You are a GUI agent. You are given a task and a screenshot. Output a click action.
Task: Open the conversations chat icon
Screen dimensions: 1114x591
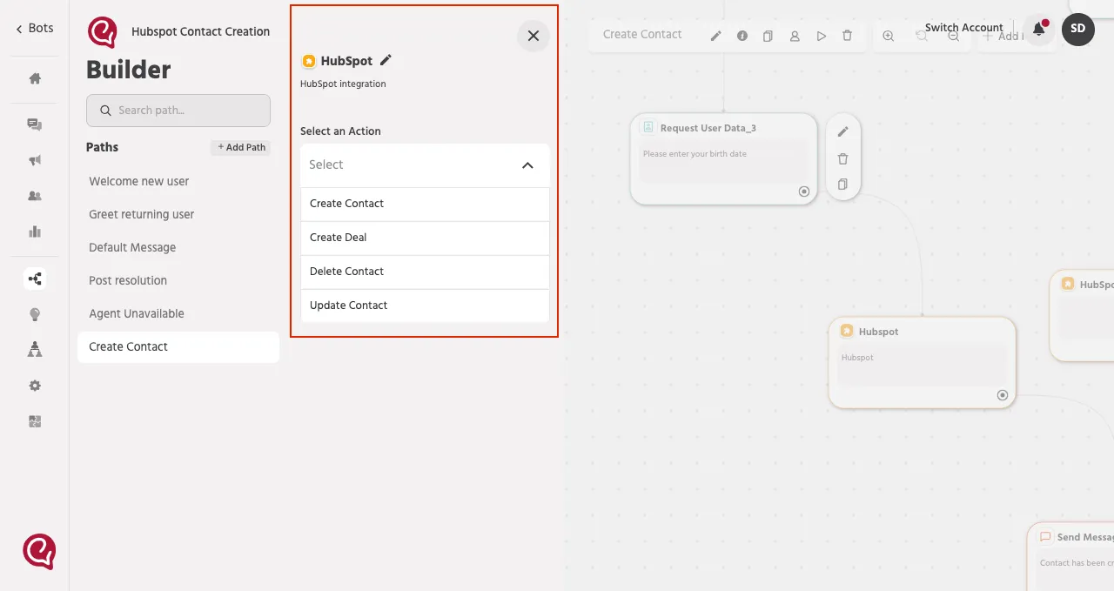[x=35, y=124]
